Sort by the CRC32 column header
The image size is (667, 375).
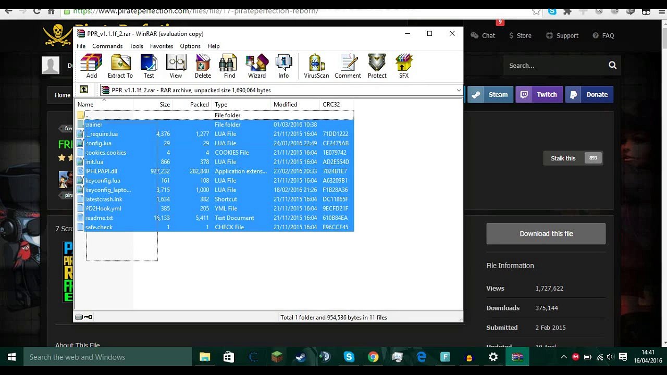pyautogui.click(x=336, y=104)
